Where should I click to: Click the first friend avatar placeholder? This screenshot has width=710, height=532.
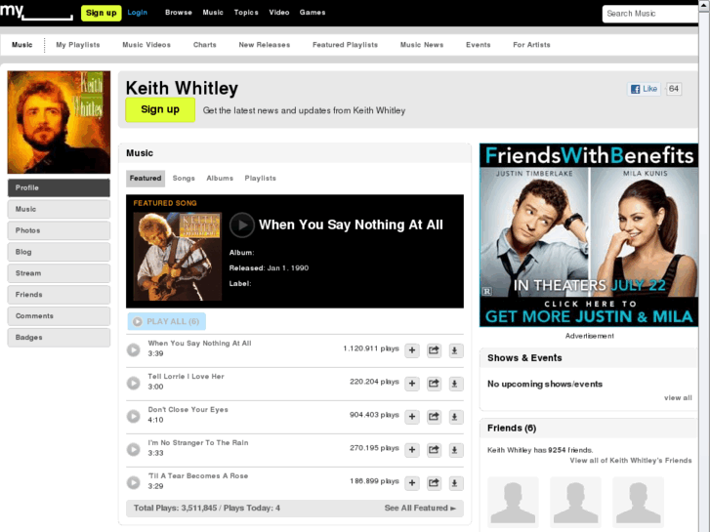point(513,502)
